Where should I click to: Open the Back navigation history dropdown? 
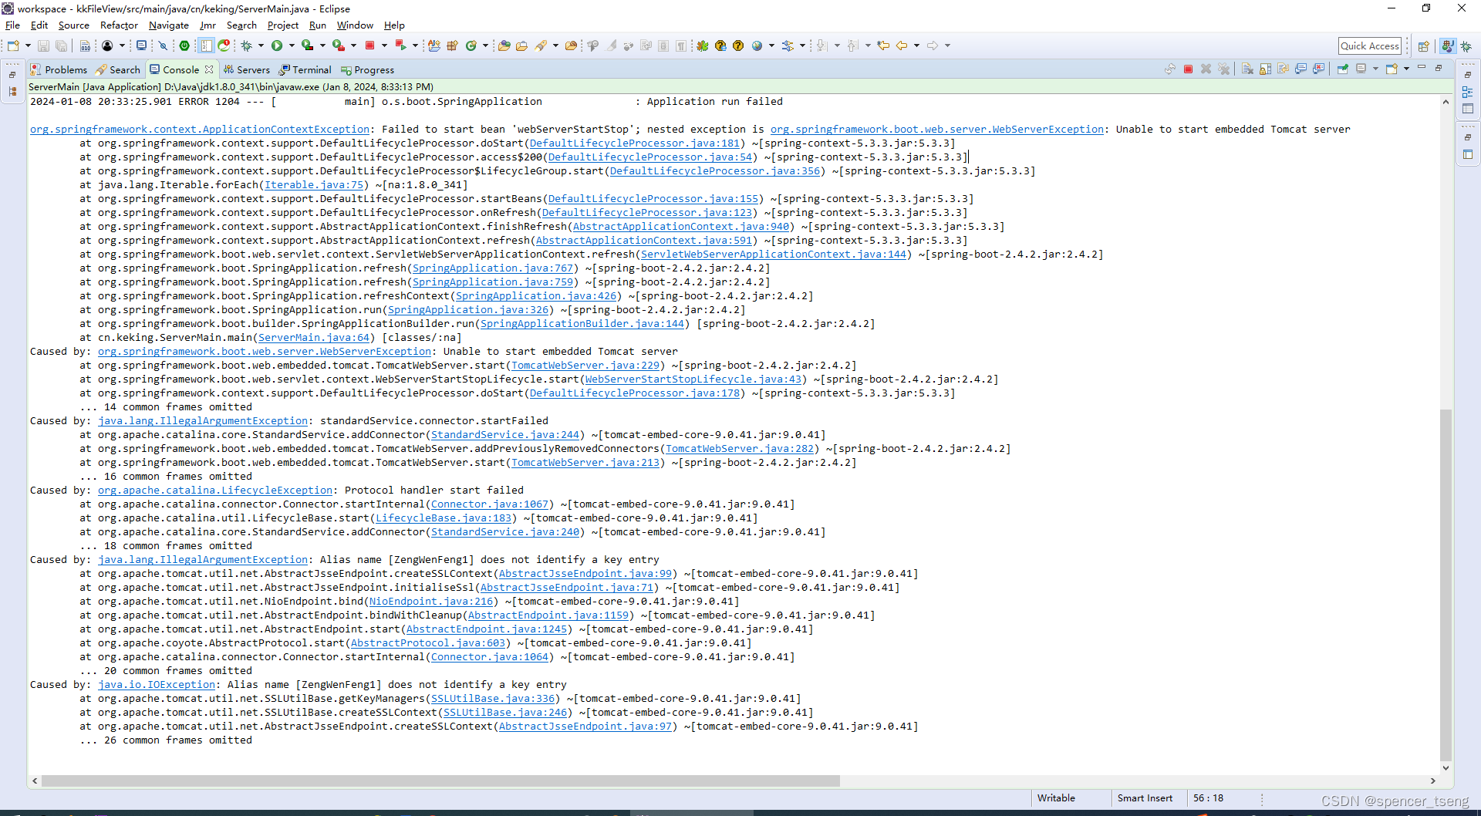pos(916,46)
